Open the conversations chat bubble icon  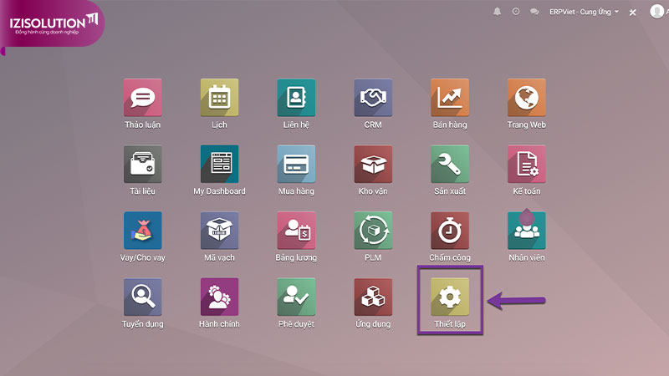click(534, 12)
